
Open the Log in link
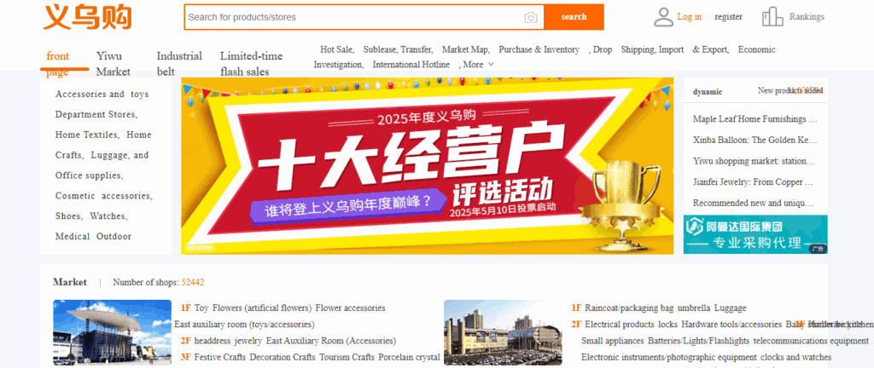[689, 16]
